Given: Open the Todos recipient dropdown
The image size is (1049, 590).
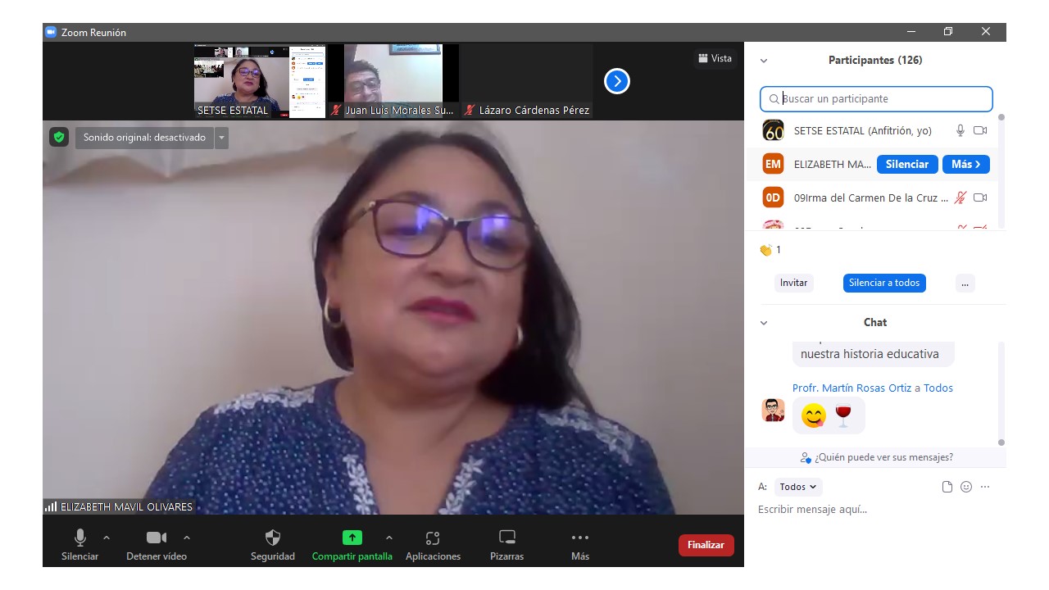Looking at the screenshot, I should [798, 487].
